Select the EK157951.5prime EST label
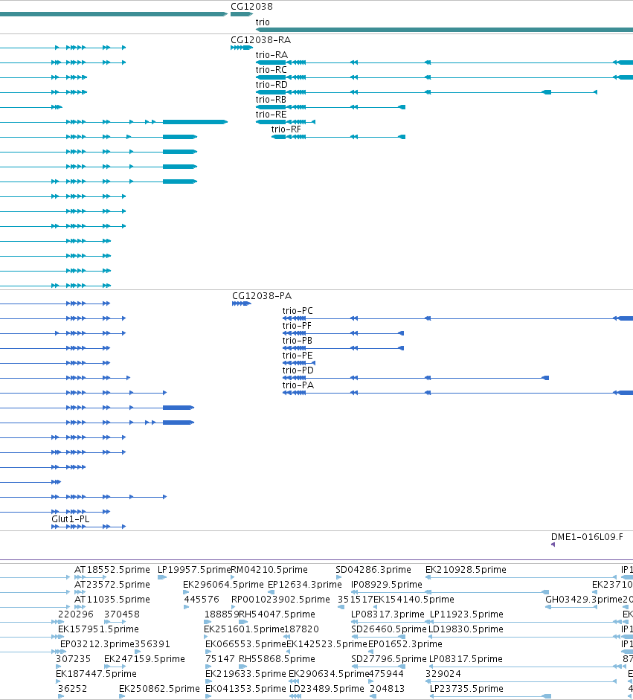 [x=98, y=629]
